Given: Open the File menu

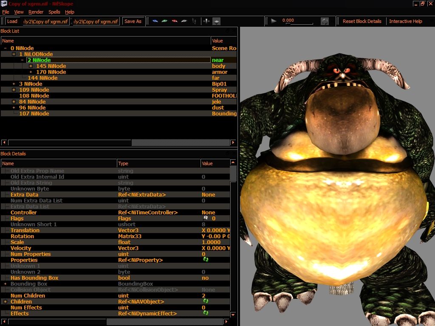Looking at the screenshot, I should [6, 12].
